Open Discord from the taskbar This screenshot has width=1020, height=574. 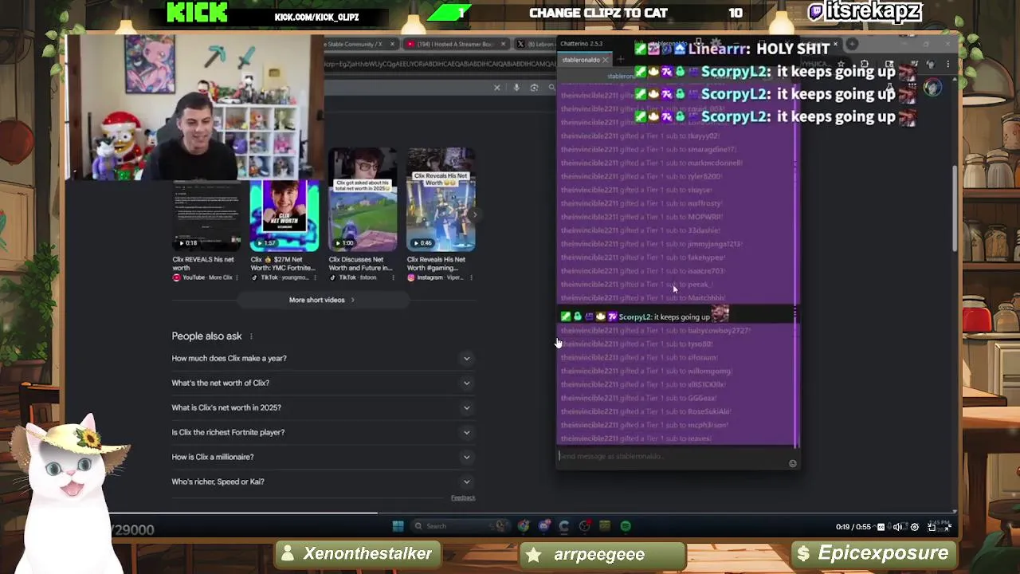[x=543, y=525]
